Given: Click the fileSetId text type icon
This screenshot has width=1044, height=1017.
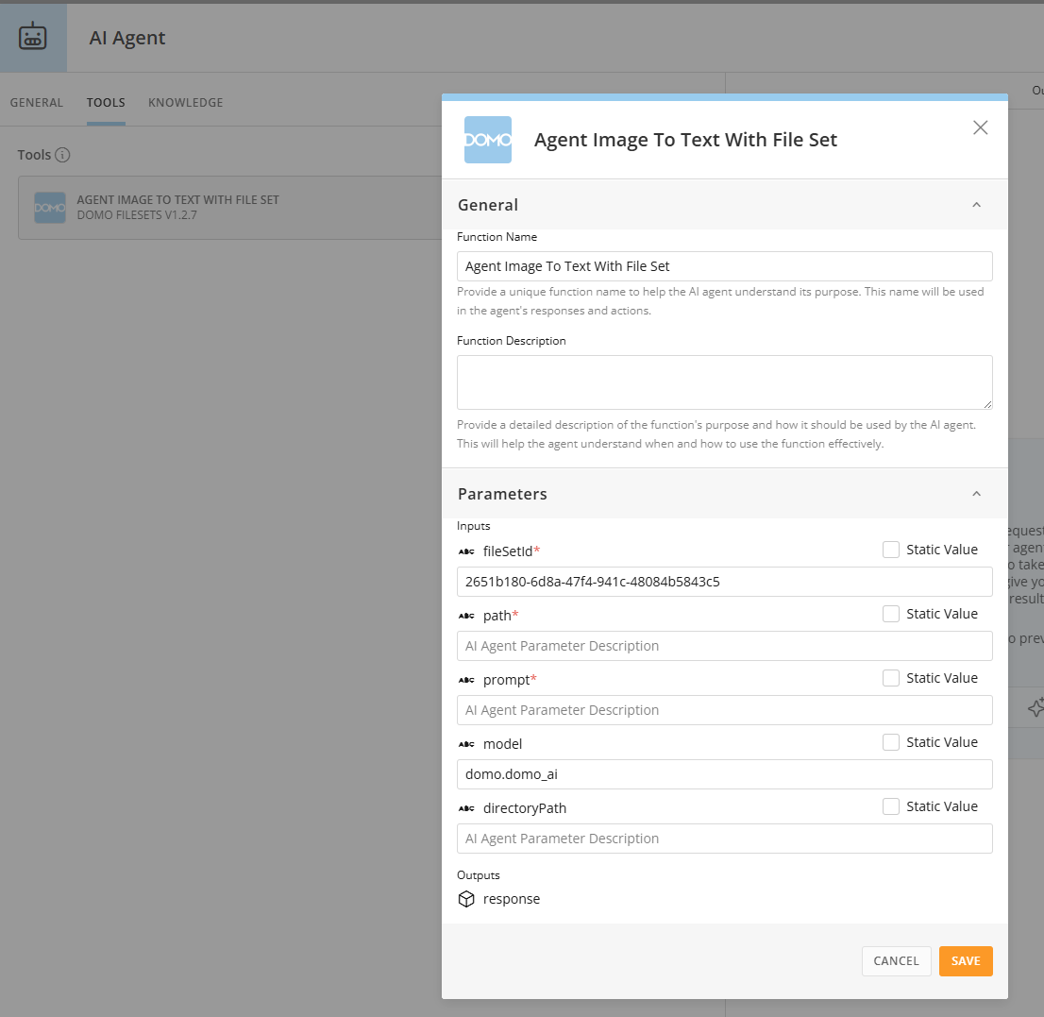Looking at the screenshot, I should pyautogui.click(x=465, y=551).
